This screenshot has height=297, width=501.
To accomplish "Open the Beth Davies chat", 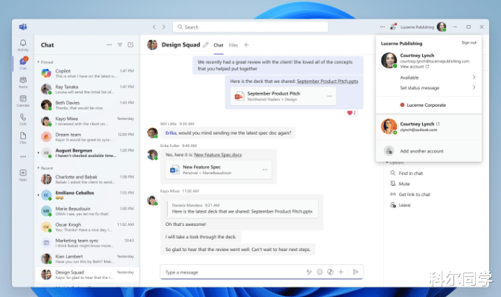I will pos(87,105).
